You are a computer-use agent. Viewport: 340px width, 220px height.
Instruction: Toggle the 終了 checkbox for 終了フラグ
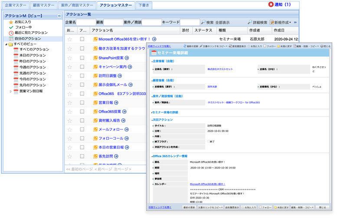[x=208, y=141]
